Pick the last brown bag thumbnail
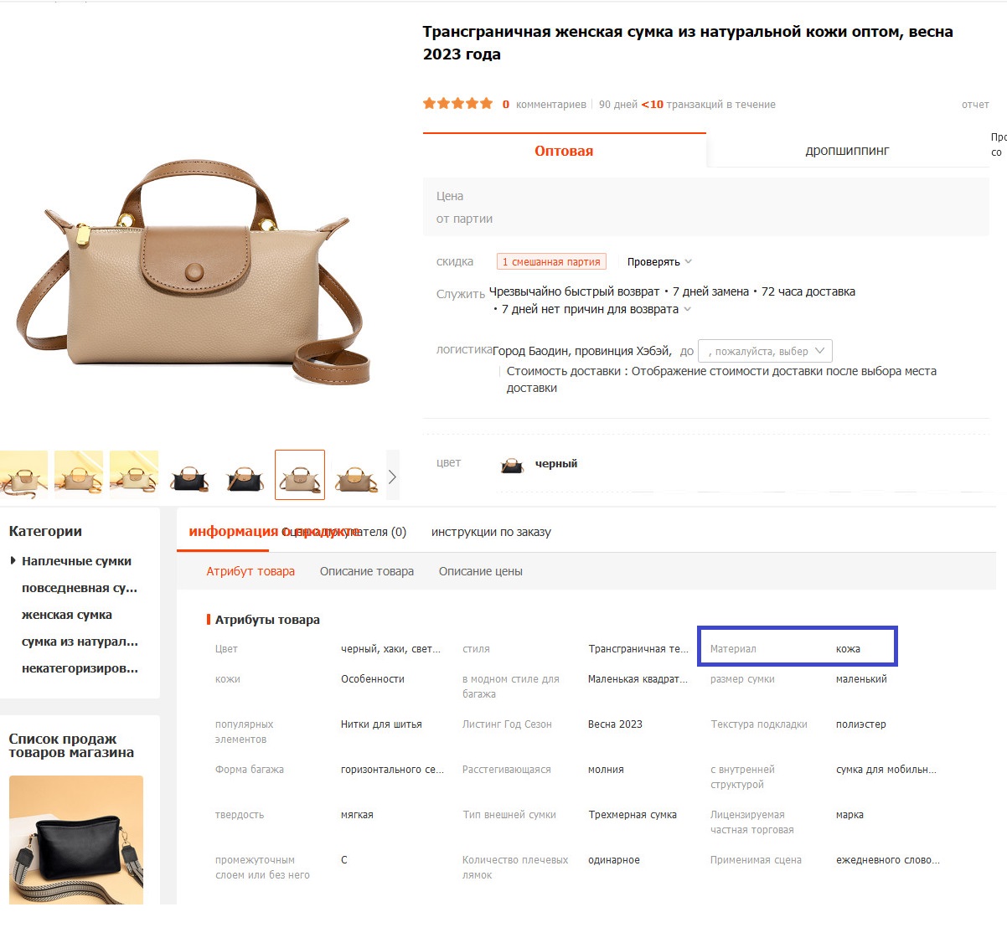 tap(355, 475)
